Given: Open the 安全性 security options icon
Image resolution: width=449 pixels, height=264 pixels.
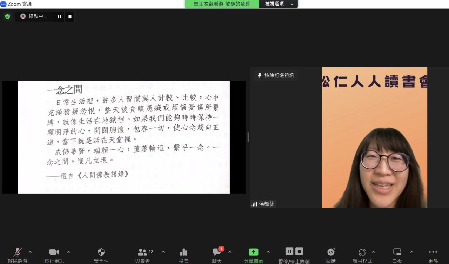Looking at the screenshot, I should pyautogui.click(x=101, y=252).
